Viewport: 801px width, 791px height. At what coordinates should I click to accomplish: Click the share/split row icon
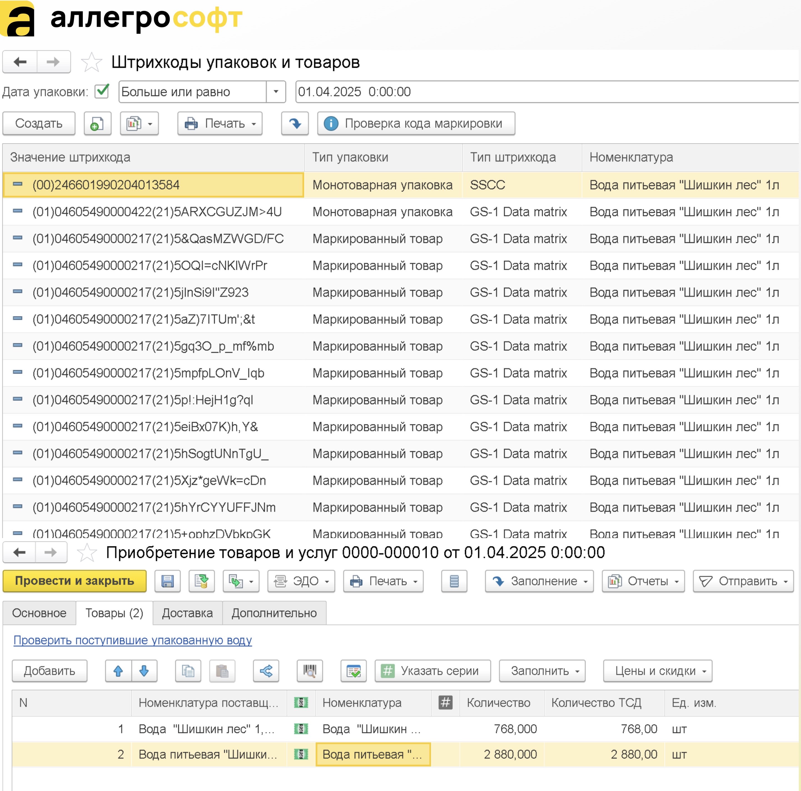coord(266,671)
